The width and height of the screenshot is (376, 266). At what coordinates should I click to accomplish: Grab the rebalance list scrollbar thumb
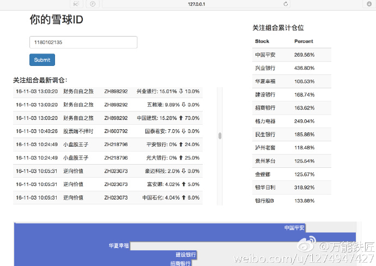click(x=220, y=136)
